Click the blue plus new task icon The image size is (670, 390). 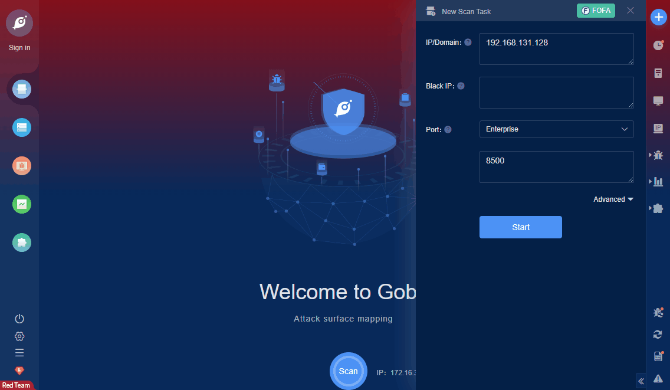[x=658, y=18]
